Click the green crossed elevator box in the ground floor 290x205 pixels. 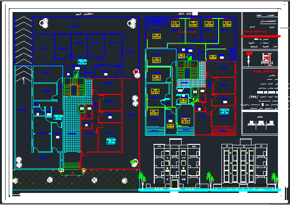pyautogui.click(x=82, y=109)
